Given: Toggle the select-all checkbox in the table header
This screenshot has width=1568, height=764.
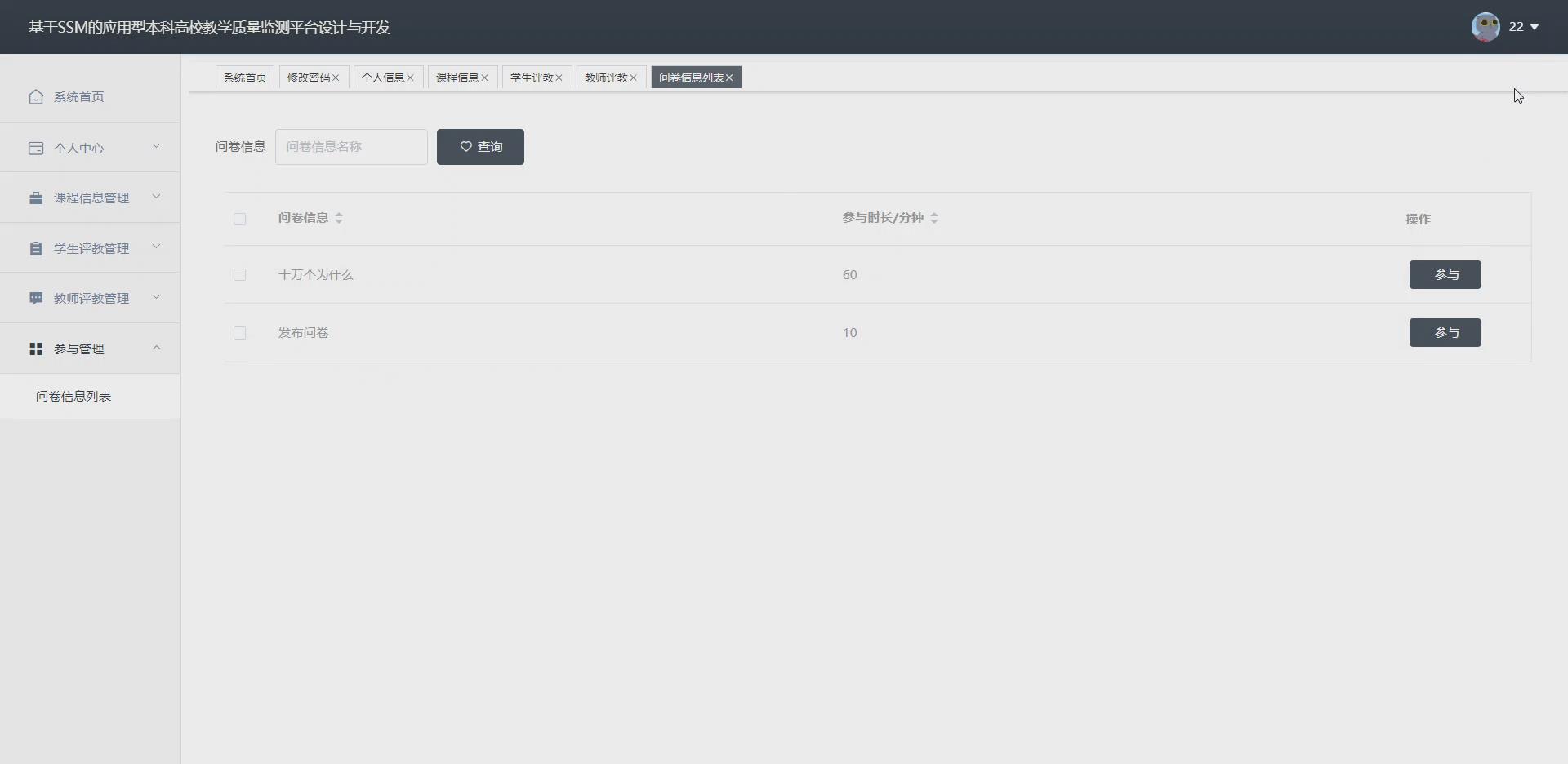Looking at the screenshot, I should coord(239,219).
